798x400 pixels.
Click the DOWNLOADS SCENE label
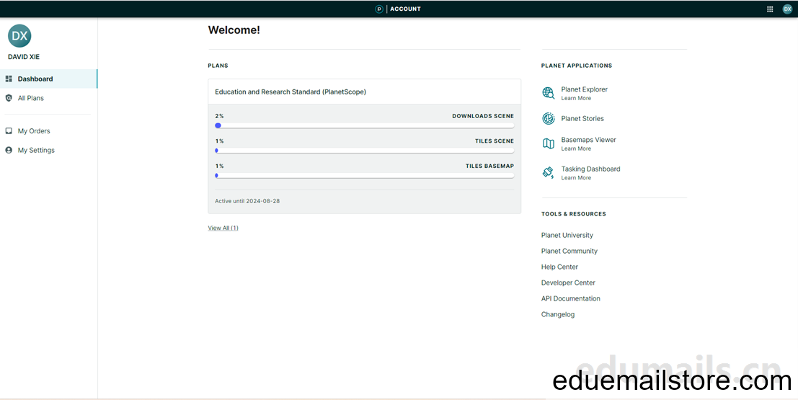point(483,116)
